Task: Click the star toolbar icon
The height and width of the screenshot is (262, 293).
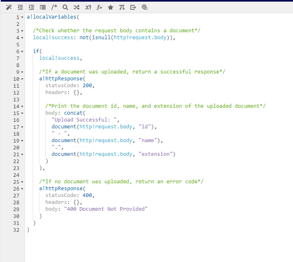Action: tap(111, 7)
